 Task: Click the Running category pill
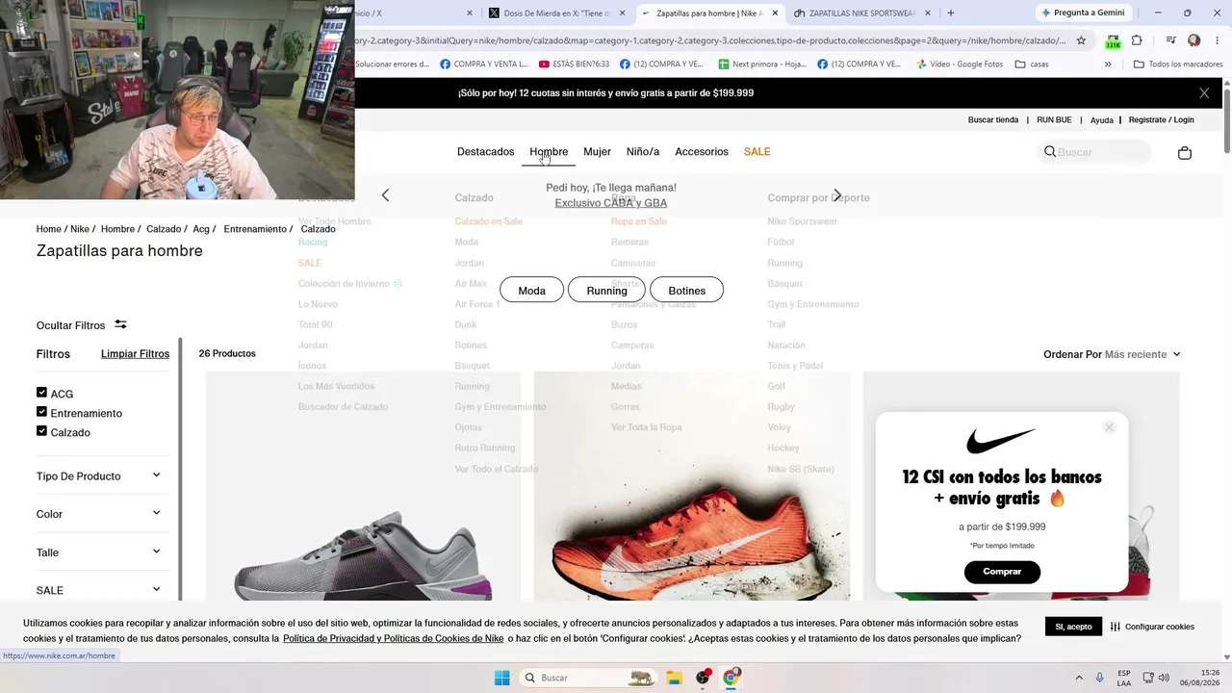point(606,291)
